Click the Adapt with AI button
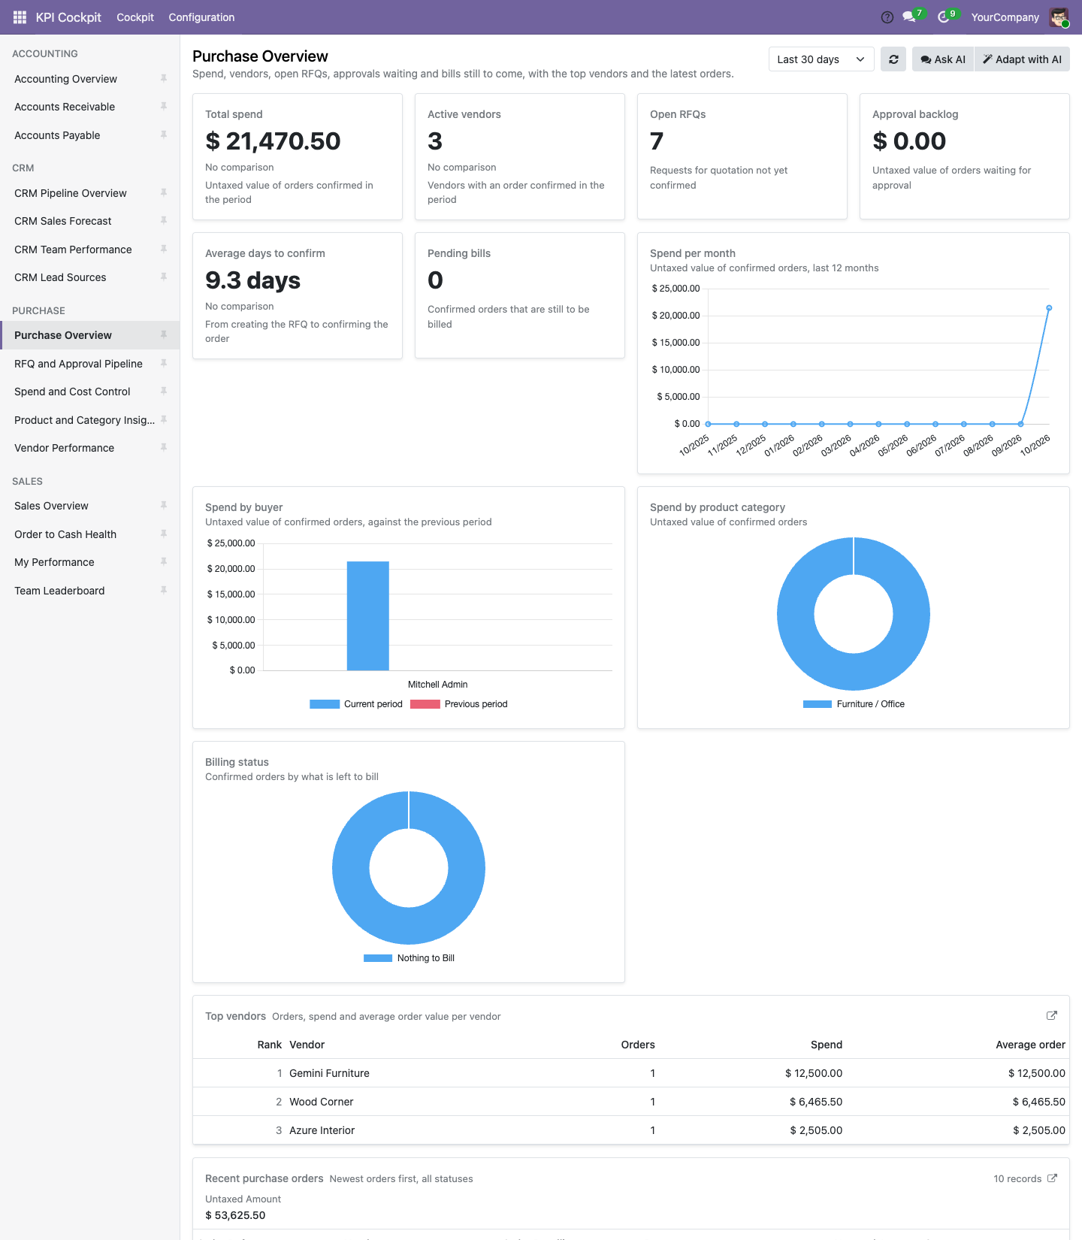This screenshot has width=1082, height=1240. [x=1022, y=59]
